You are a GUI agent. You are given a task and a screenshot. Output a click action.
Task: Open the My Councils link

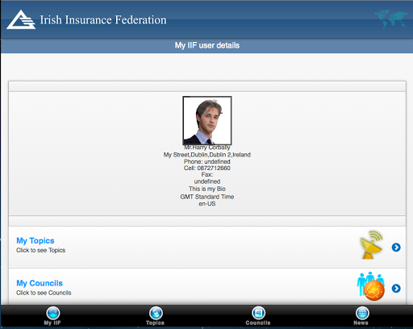[40, 283]
